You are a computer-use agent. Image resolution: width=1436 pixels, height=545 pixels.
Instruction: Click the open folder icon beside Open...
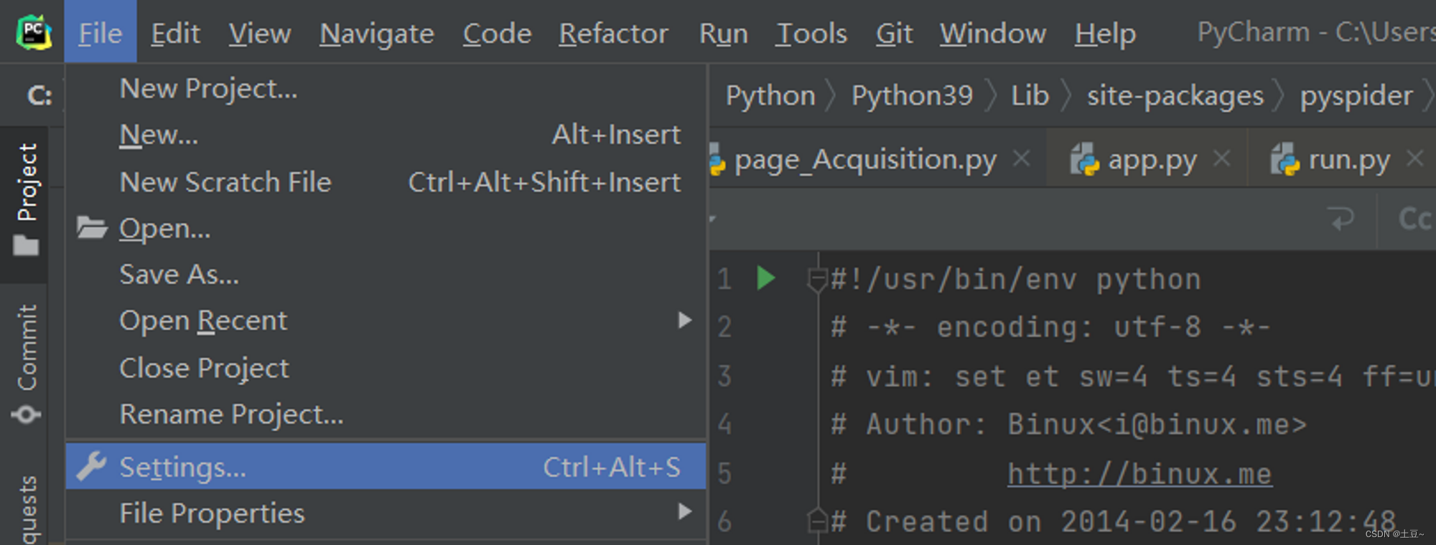point(92,227)
